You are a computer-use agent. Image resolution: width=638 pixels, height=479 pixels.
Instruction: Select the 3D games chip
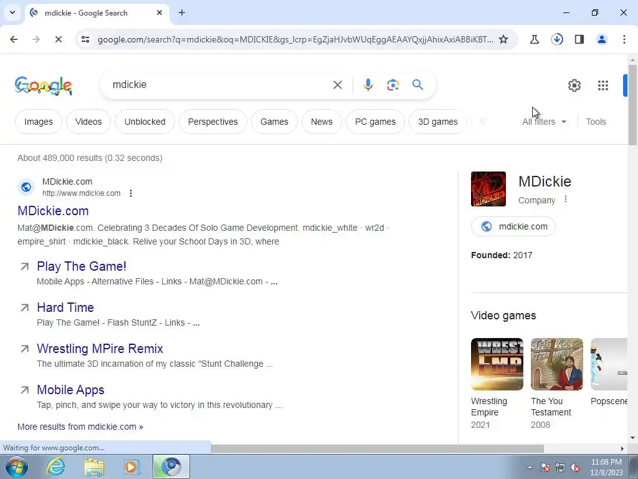438,122
